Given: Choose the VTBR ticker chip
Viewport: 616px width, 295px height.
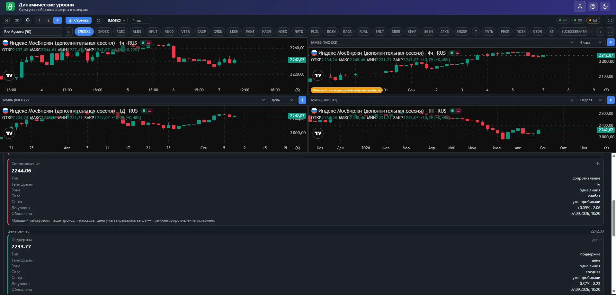Looking at the screenshot, I should pyautogui.click(x=185, y=32).
